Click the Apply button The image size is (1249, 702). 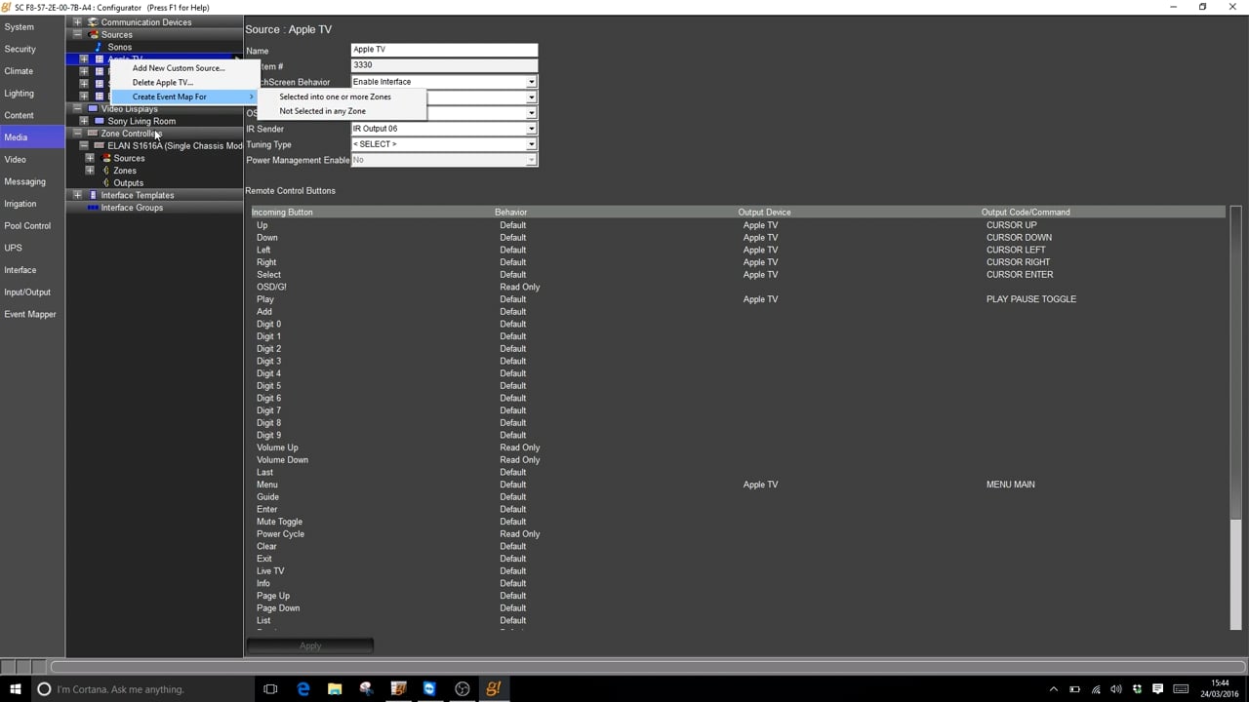click(309, 645)
